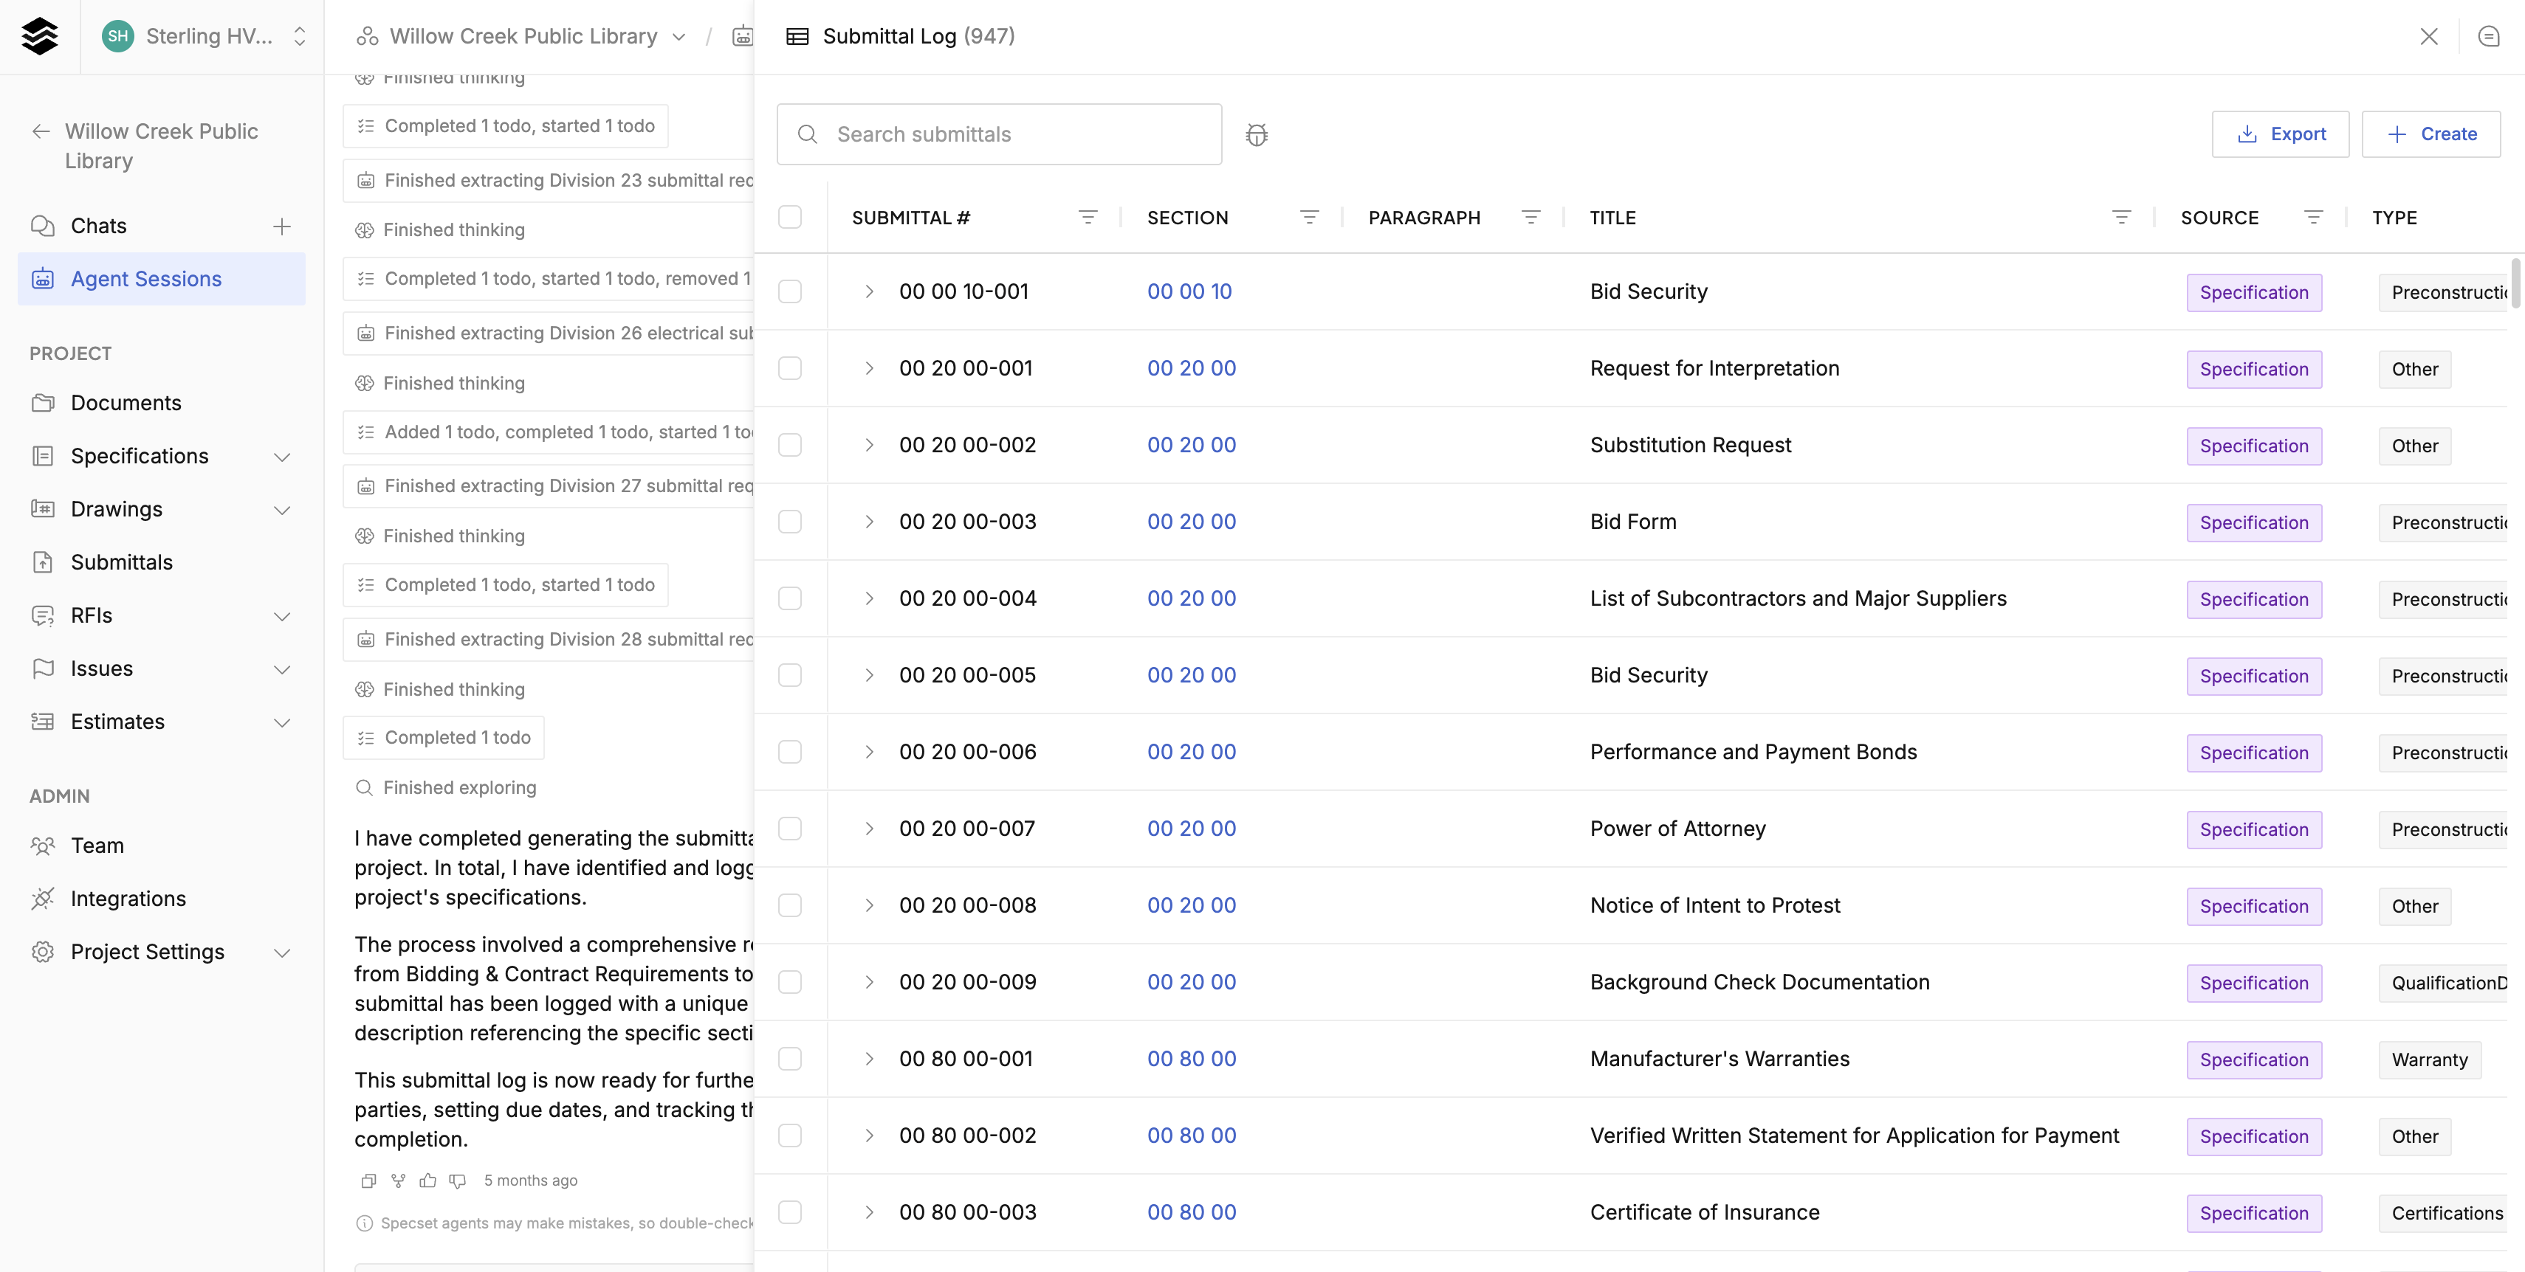Click the Submittal Log table icon in header

point(798,36)
